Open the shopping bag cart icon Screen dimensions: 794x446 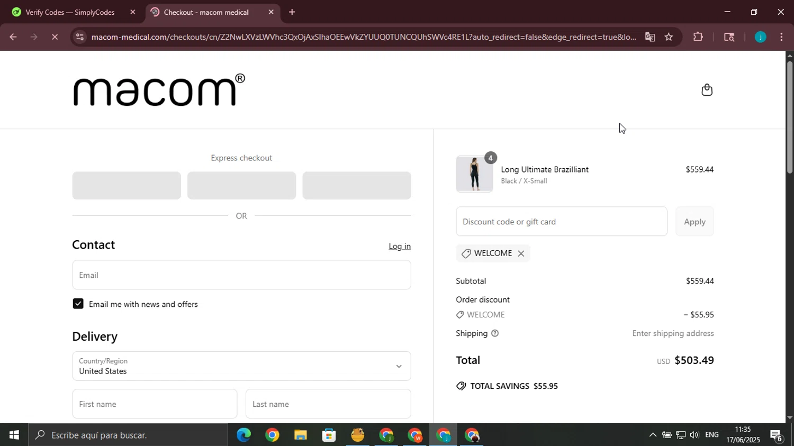point(707,90)
